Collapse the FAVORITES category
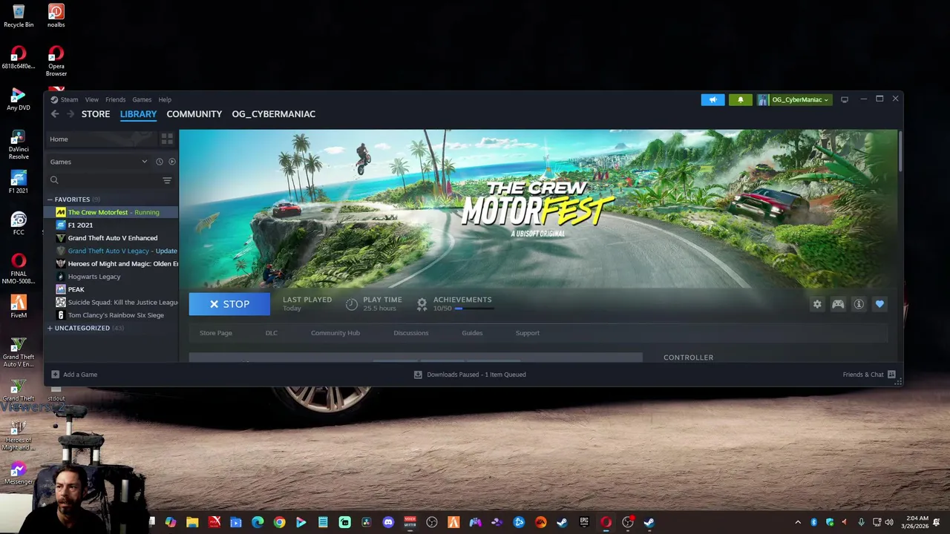Viewport: 950px width, 534px height. tap(50, 200)
